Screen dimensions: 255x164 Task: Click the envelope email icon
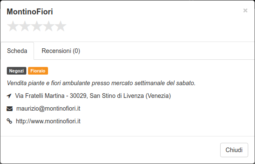tap(10, 108)
